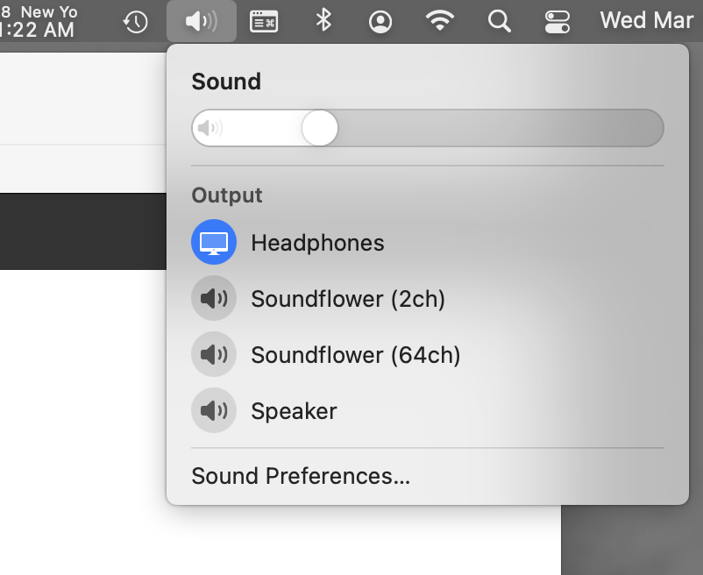Switch output using the Speaker icon
This screenshot has height=575, width=703.
click(x=214, y=410)
